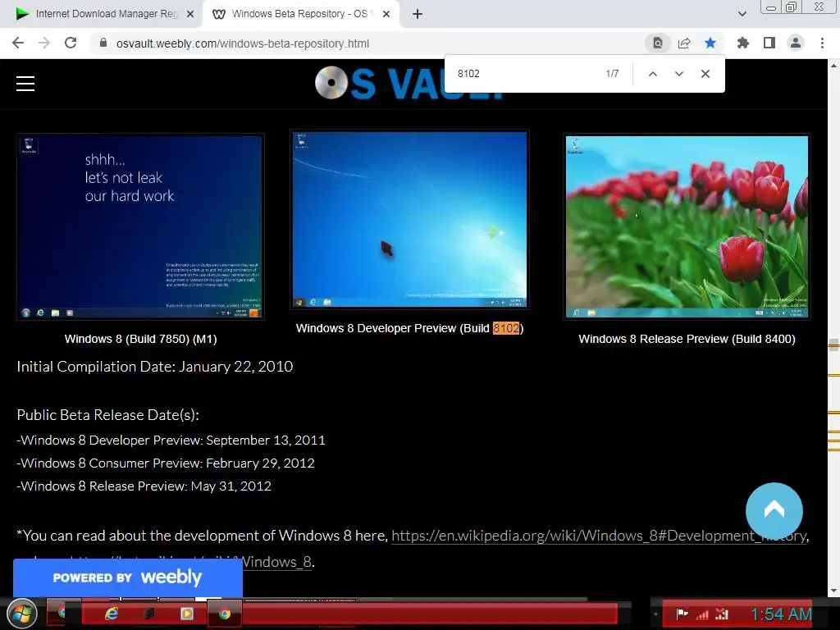Open the hamburger navigation menu

[x=25, y=84]
